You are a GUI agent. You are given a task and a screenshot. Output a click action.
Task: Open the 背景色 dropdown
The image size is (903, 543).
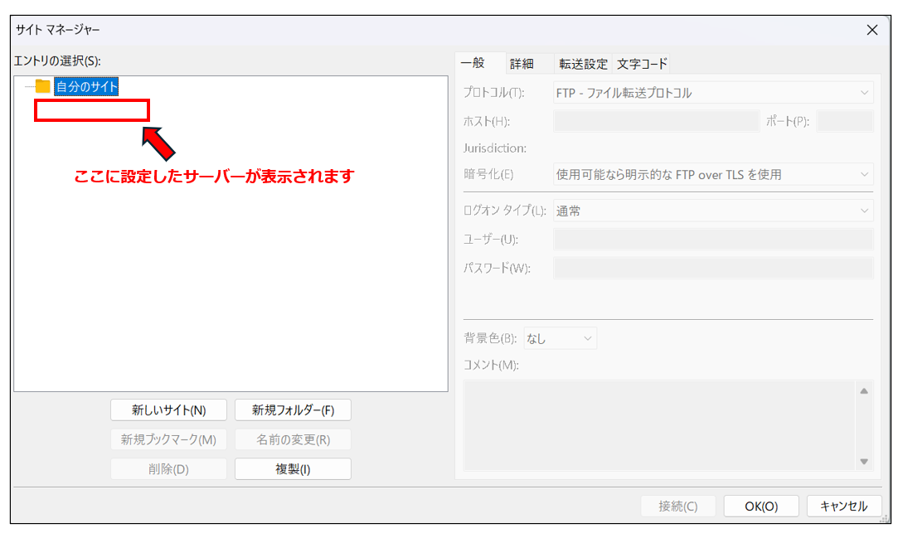(560, 338)
